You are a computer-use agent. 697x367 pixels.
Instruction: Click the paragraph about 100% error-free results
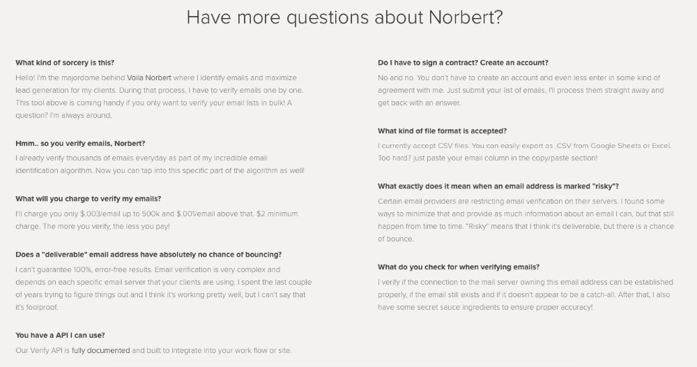click(x=164, y=288)
